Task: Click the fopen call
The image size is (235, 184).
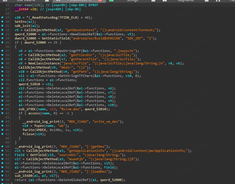Action: [39, 126]
